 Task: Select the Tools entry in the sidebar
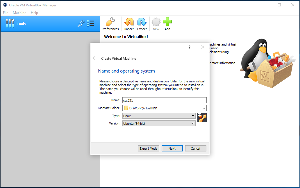click(50, 24)
